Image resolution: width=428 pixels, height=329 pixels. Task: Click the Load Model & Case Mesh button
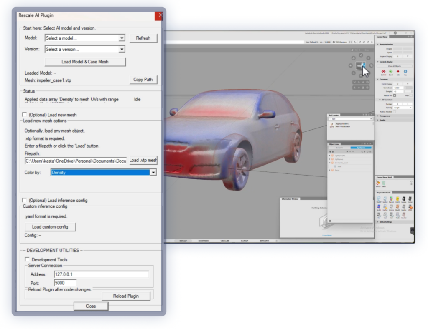(85, 62)
